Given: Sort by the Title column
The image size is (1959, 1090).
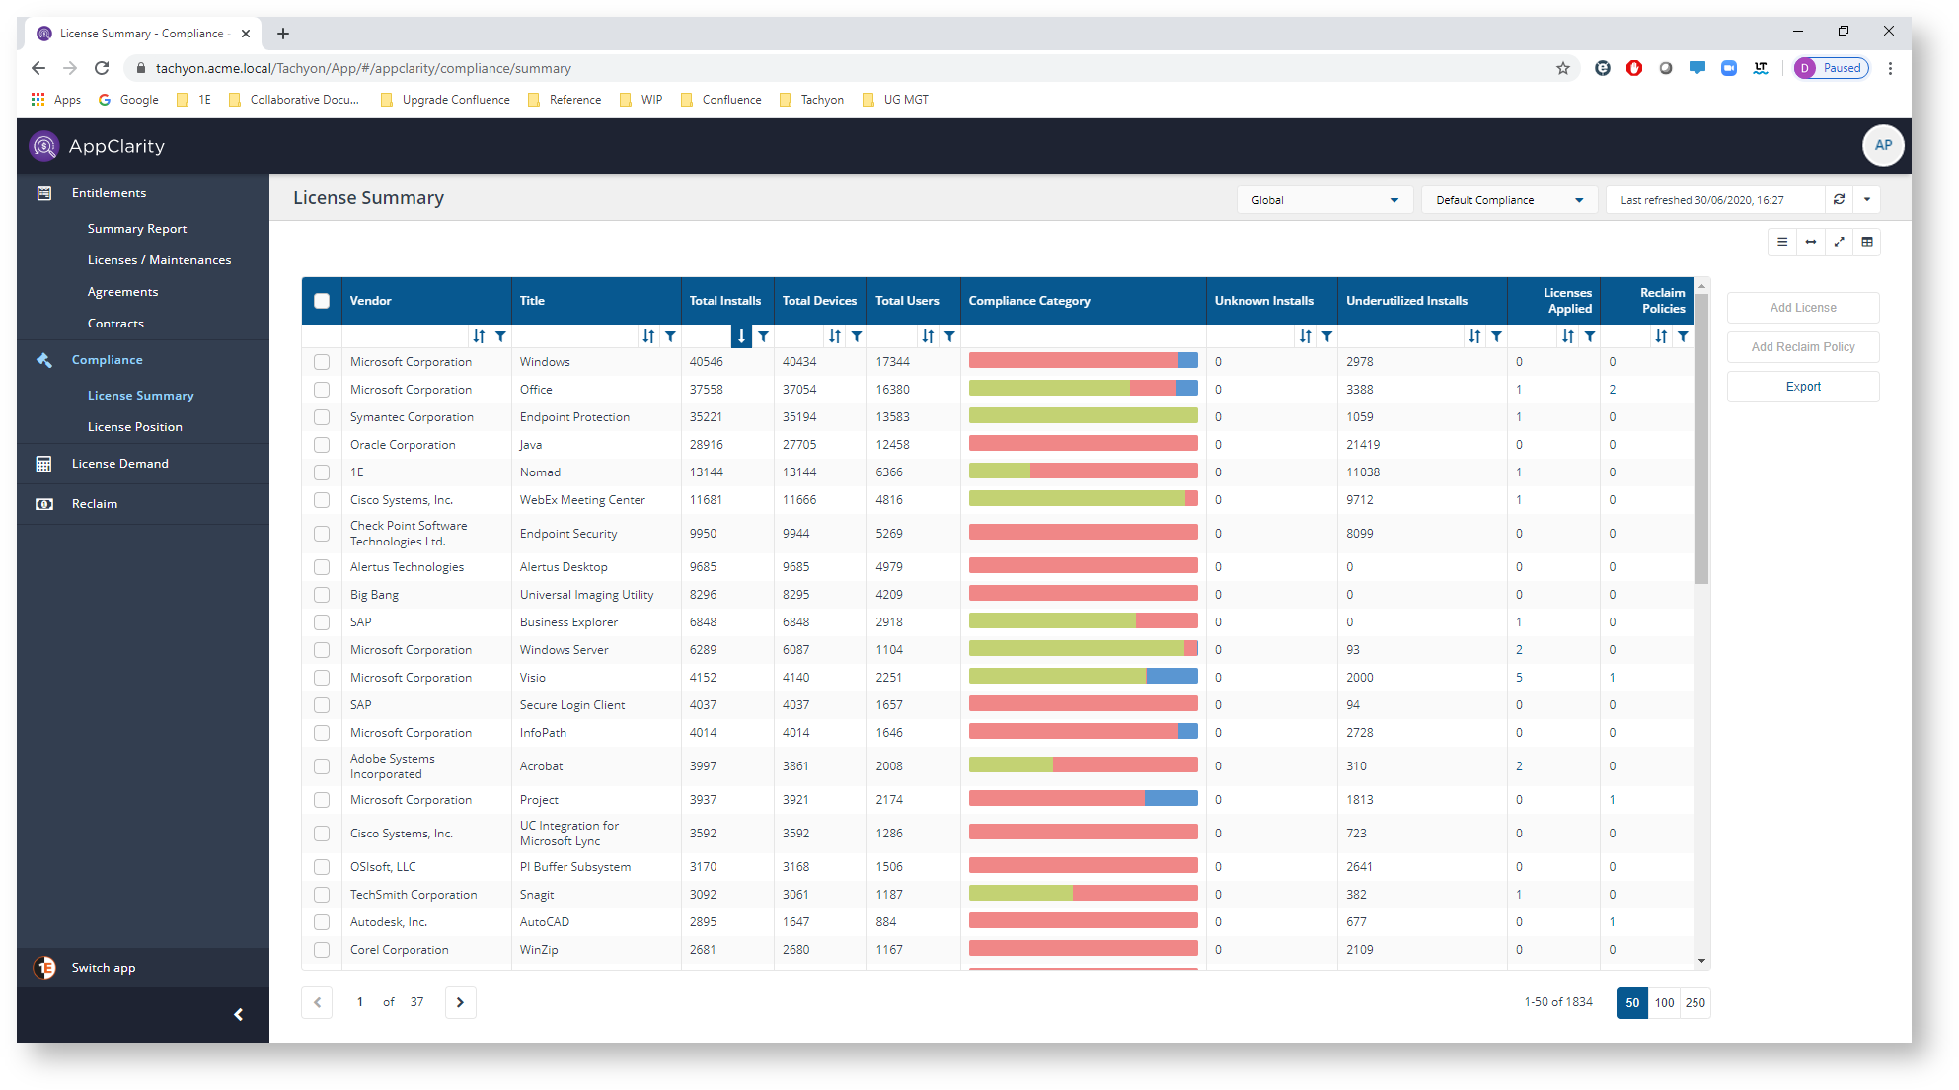Looking at the screenshot, I should [x=648, y=336].
